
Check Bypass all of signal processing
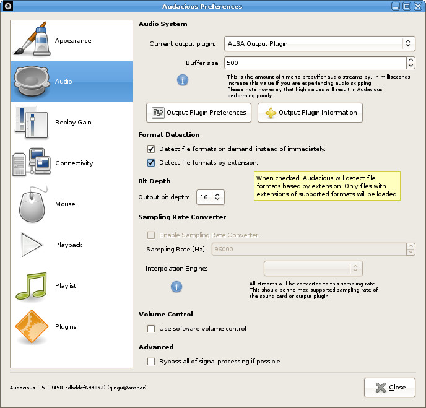[x=151, y=362]
